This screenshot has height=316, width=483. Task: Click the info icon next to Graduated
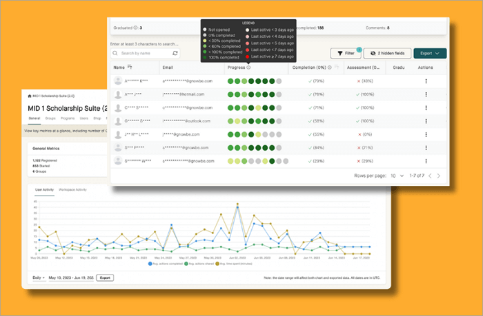tap(135, 28)
